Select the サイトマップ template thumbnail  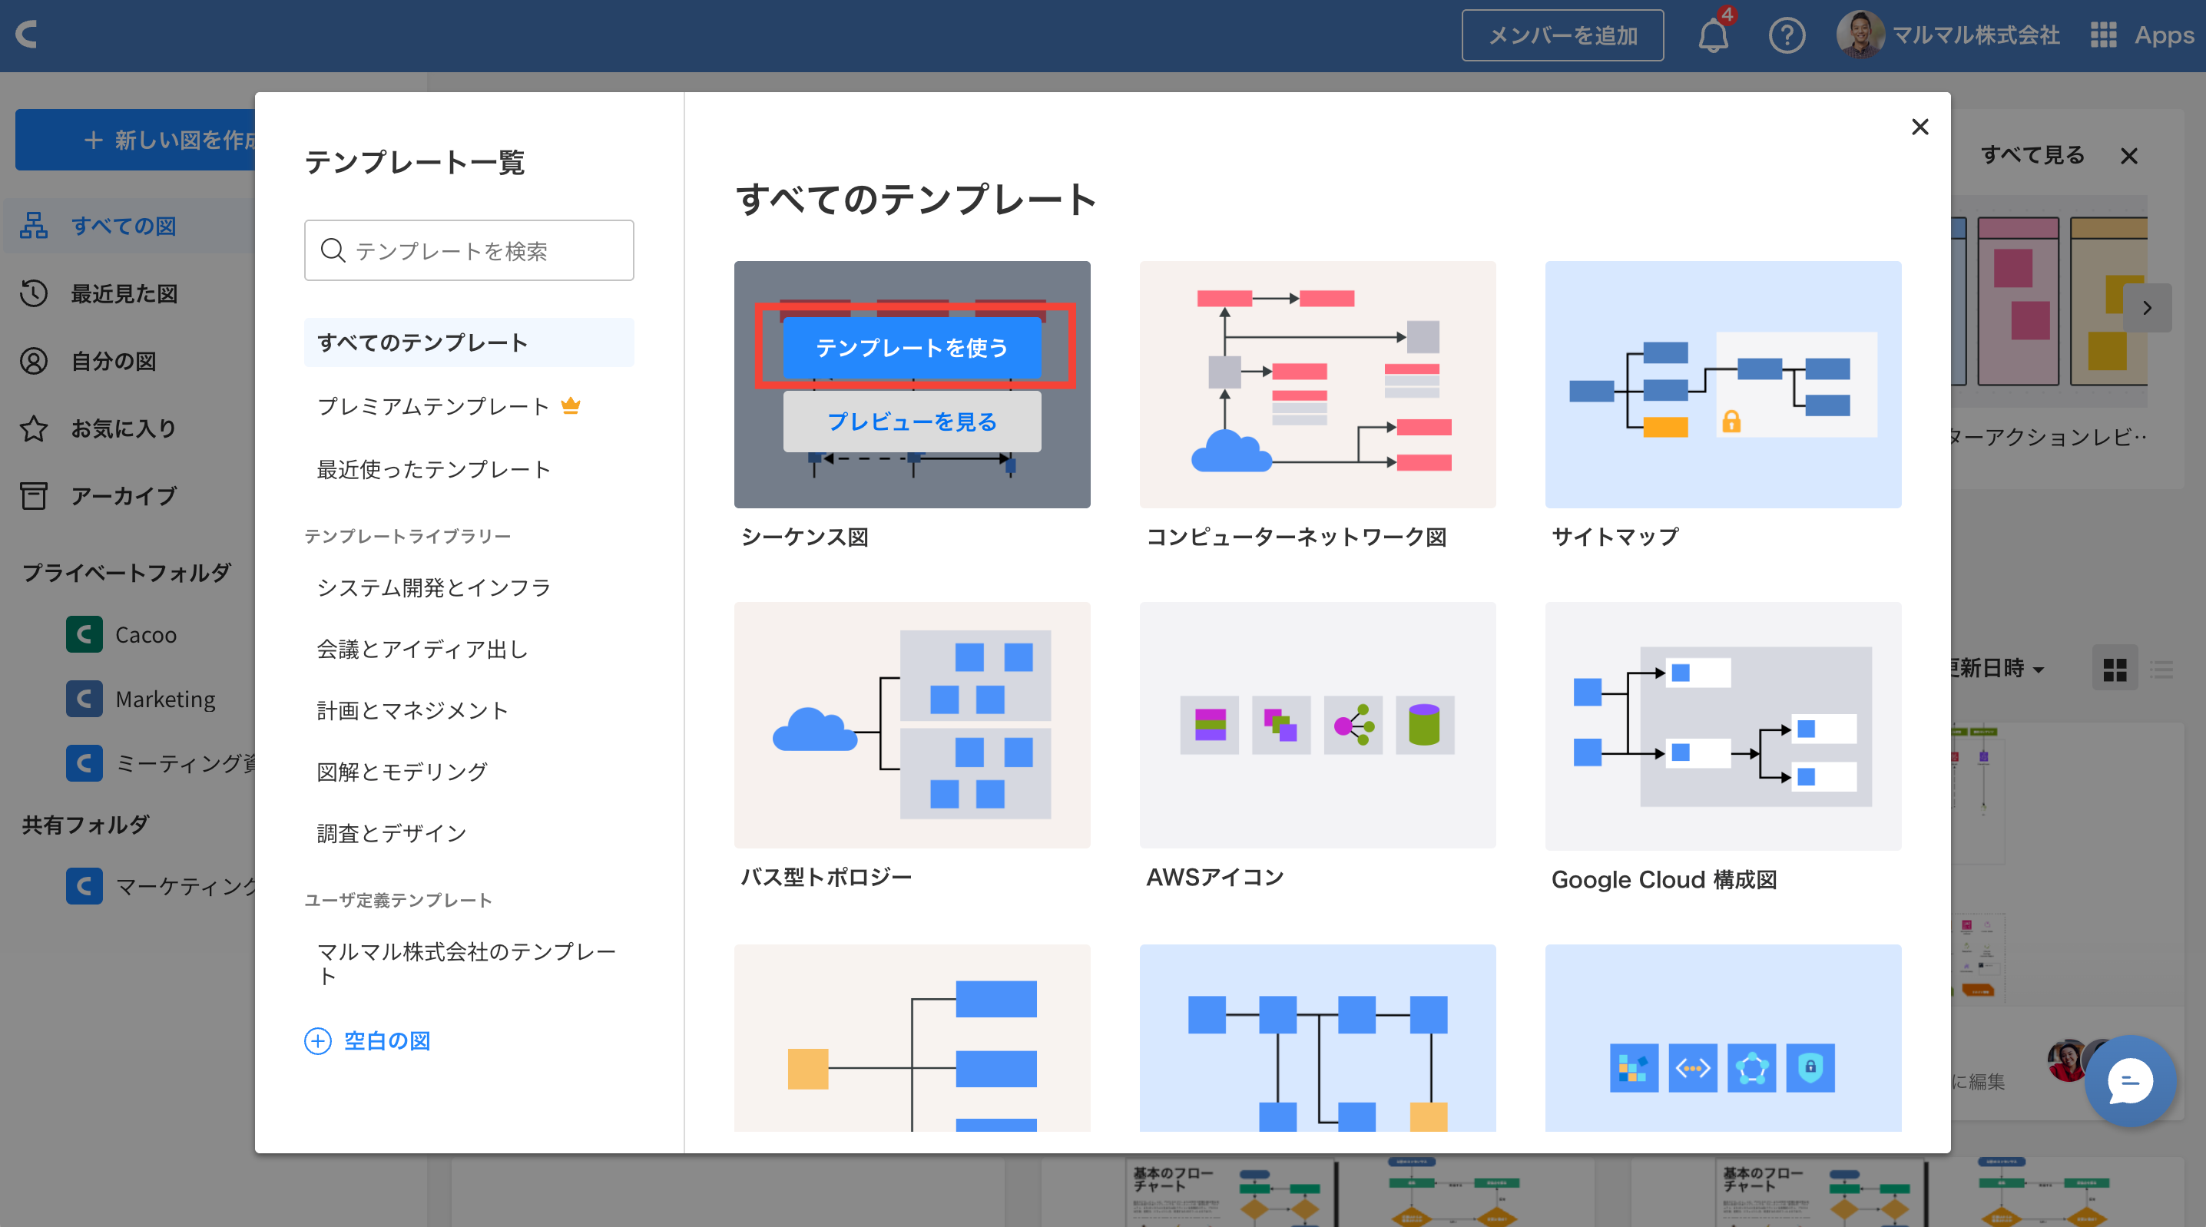pos(1723,385)
